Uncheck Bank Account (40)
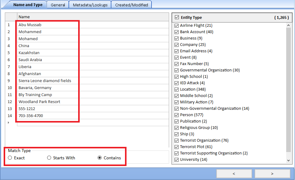Screen dimensions: 295x180 pos(176,32)
